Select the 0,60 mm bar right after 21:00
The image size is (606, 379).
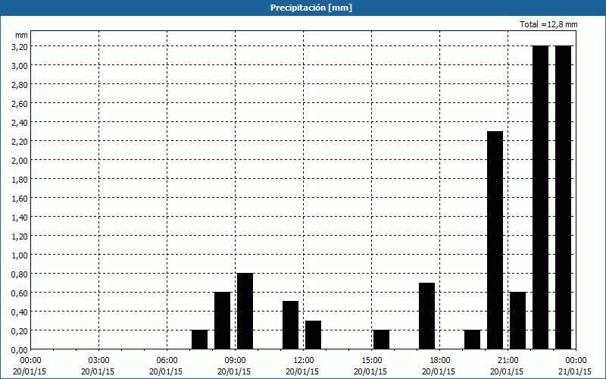coord(518,321)
